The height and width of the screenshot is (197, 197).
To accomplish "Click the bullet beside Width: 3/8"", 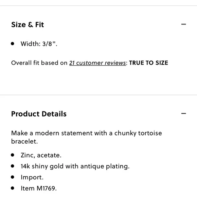I will [x=13, y=43].
